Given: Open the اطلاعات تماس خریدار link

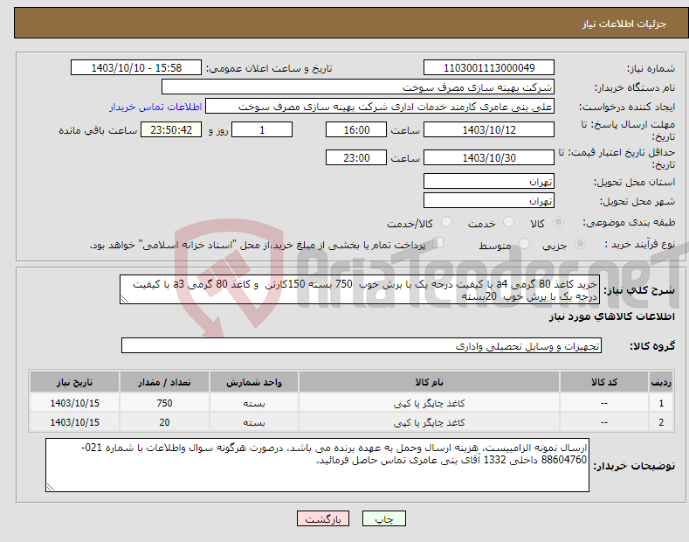Looking at the screenshot, I should pyautogui.click(x=155, y=107).
